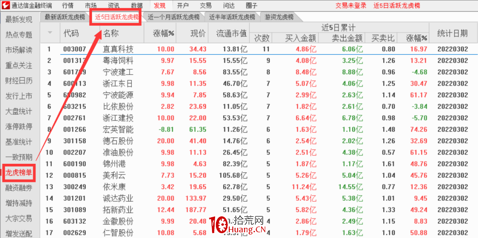
Task: Sort by the 卖出金额 column header
Action: tap(347, 38)
